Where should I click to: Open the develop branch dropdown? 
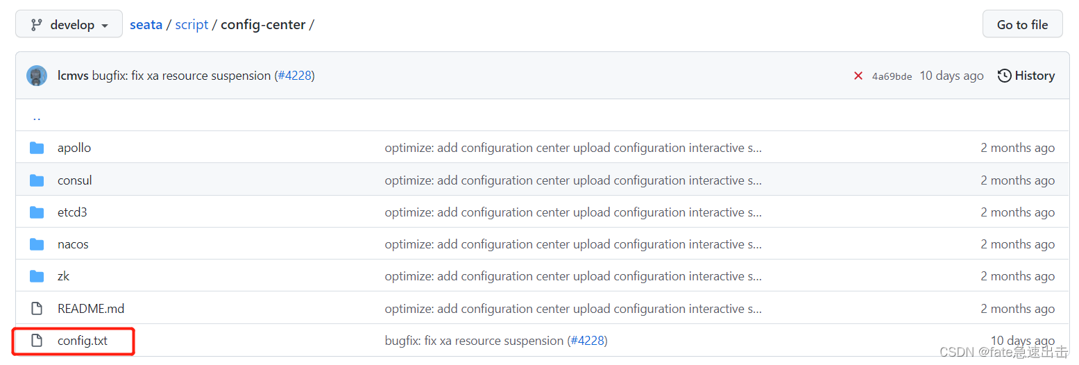pyautogui.click(x=69, y=24)
